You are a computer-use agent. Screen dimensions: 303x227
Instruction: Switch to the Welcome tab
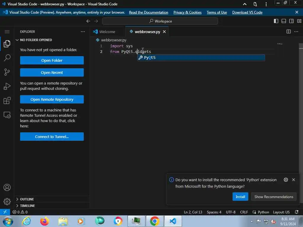pos(107,32)
